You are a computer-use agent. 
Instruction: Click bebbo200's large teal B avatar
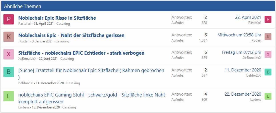[9, 72]
